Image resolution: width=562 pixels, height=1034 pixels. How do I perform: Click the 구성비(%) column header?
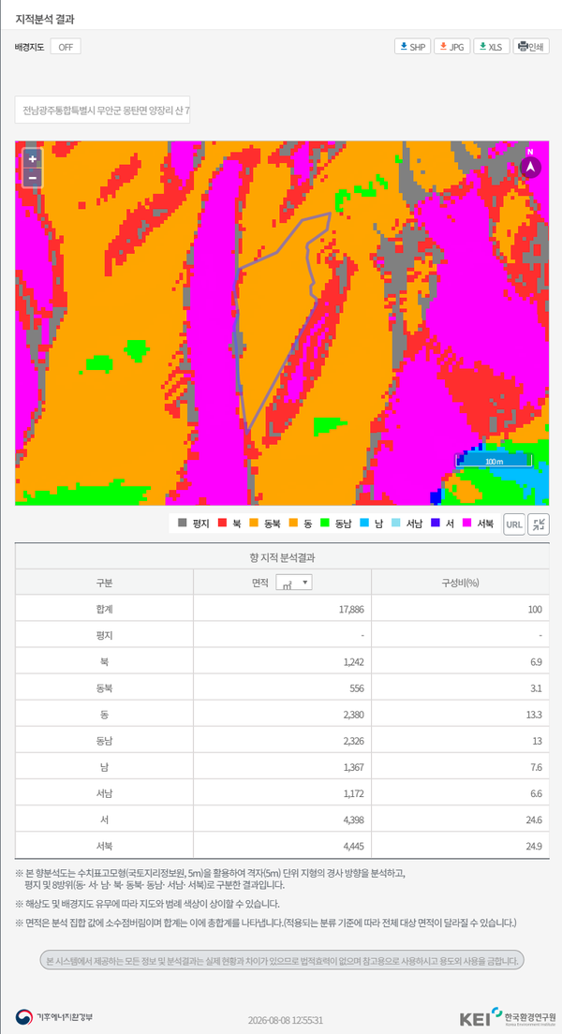tap(461, 583)
